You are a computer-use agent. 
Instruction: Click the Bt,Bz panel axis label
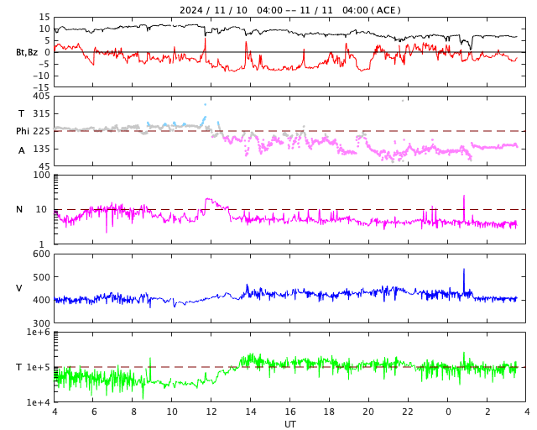point(27,52)
